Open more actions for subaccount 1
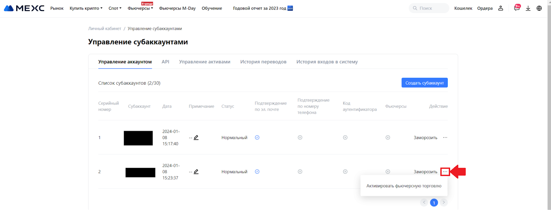This screenshot has width=551, height=210. pyautogui.click(x=445, y=138)
